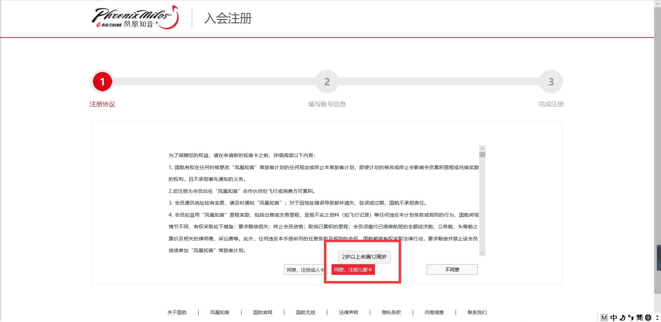Click the dark side widget at right edge
Screen dimensions: 661x322
point(659,258)
